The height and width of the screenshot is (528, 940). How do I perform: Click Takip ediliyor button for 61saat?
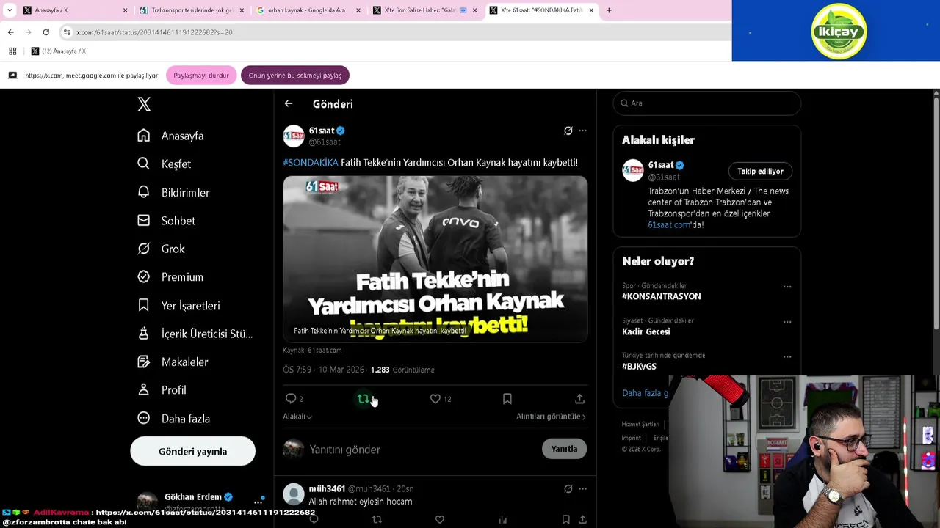760,171
